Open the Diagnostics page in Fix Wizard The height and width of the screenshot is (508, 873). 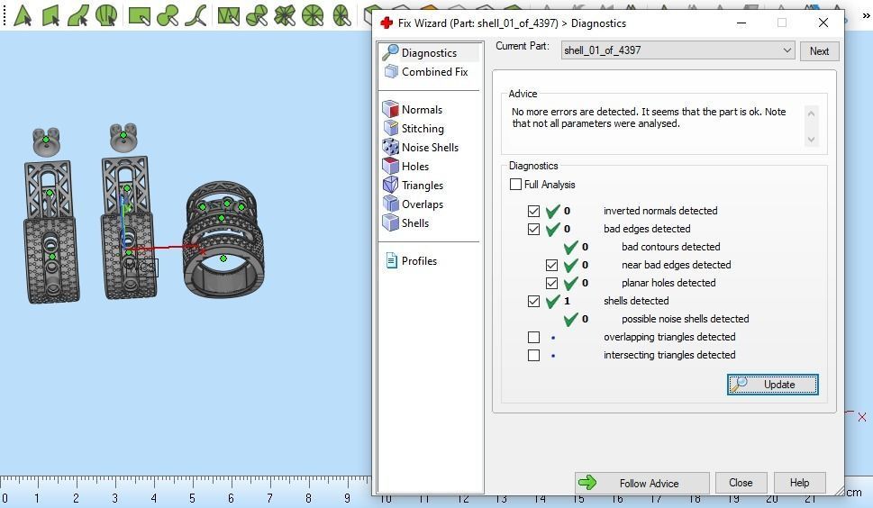coord(429,53)
